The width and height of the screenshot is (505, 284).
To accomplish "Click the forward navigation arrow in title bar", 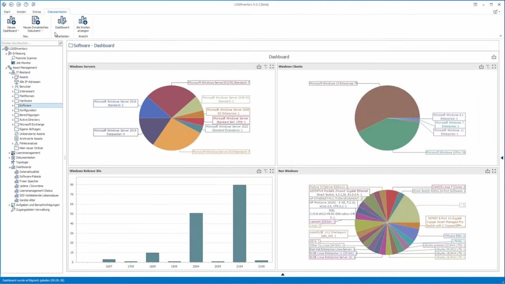I will (x=19, y=4).
